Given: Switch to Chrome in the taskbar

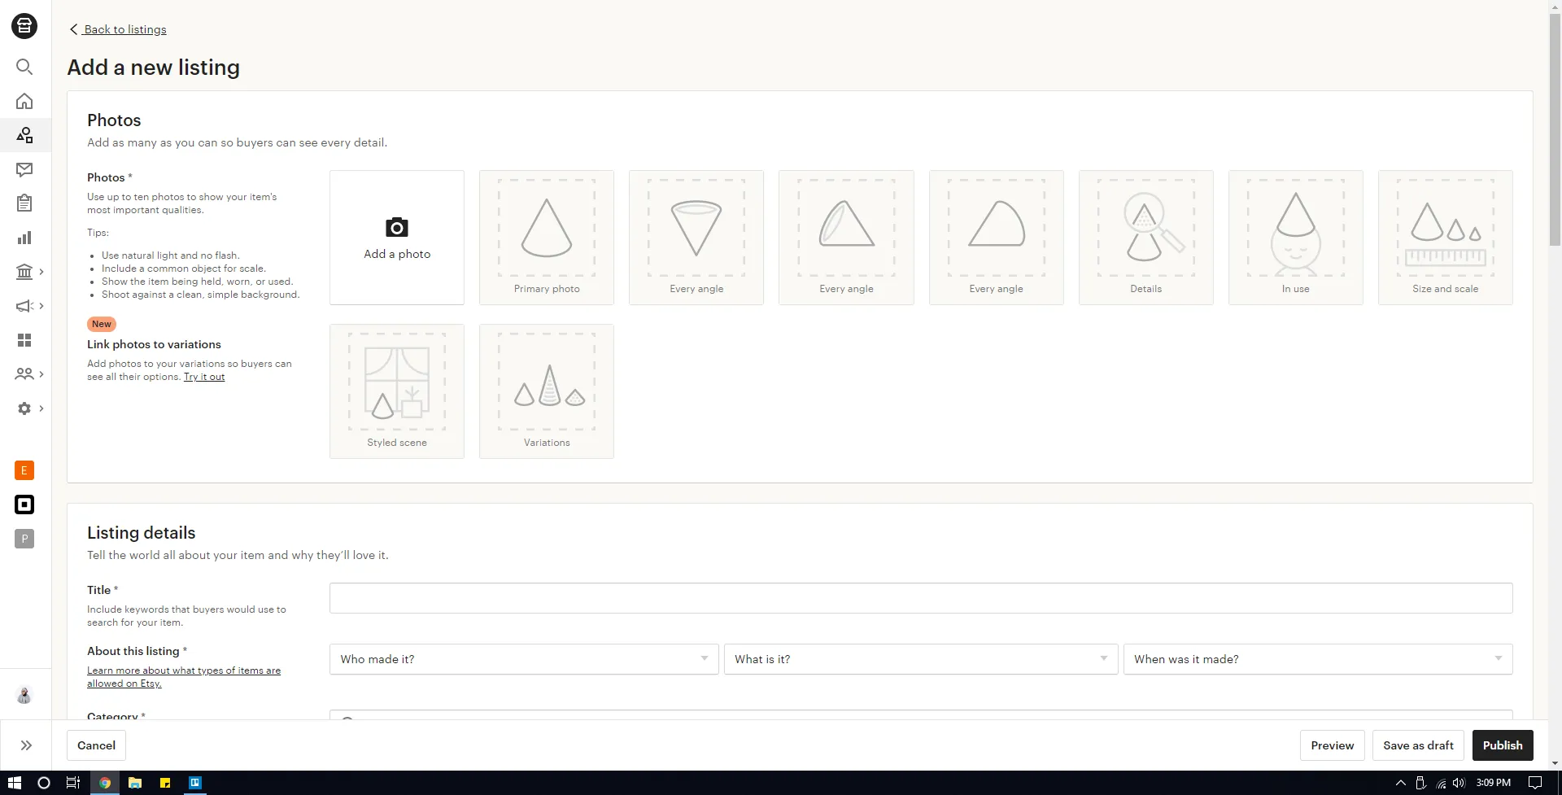Looking at the screenshot, I should click(x=105, y=783).
